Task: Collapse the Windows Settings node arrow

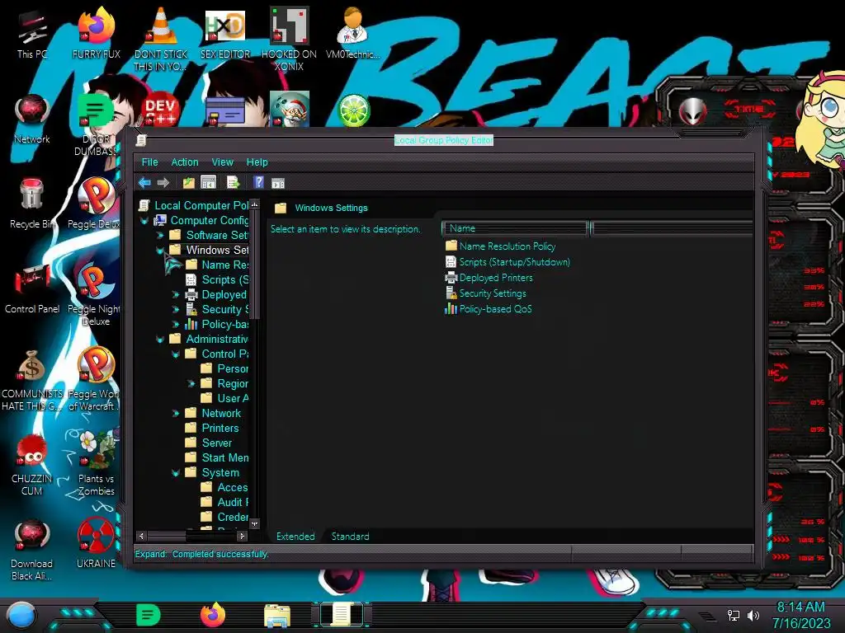Action: point(160,251)
